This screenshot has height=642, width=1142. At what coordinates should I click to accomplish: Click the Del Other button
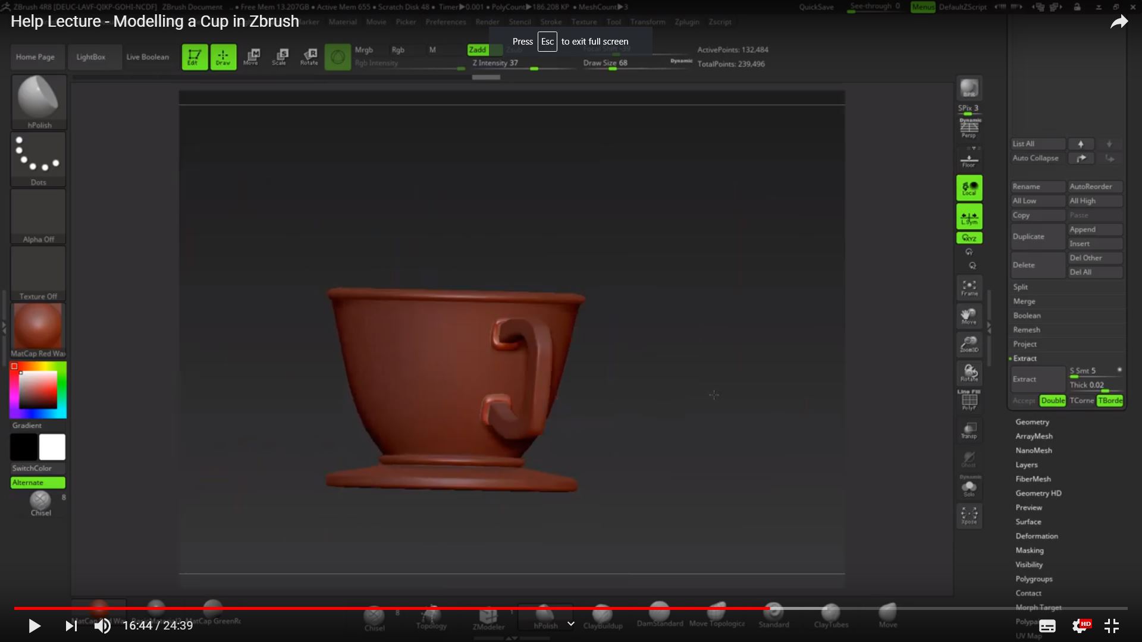pyautogui.click(x=1095, y=258)
